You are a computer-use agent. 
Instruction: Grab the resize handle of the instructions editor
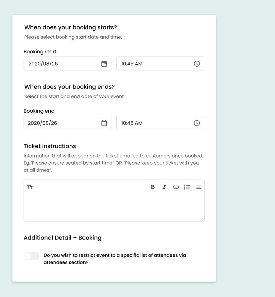pos(202,219)
